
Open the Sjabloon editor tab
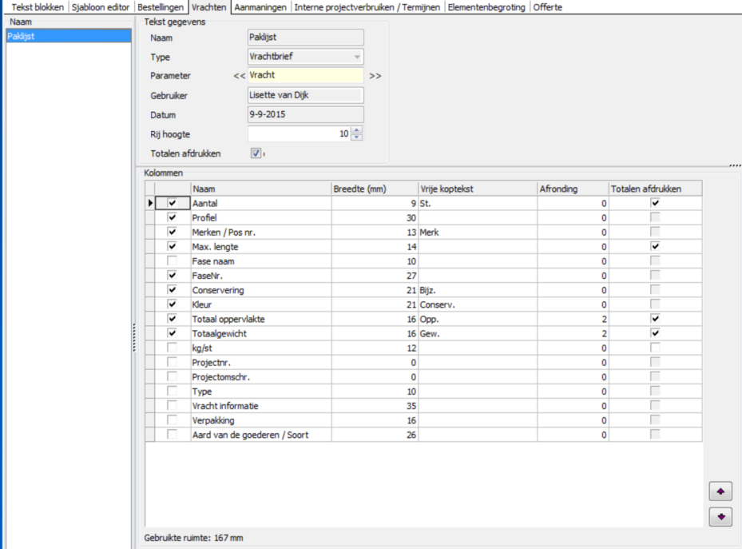(101, 7)
